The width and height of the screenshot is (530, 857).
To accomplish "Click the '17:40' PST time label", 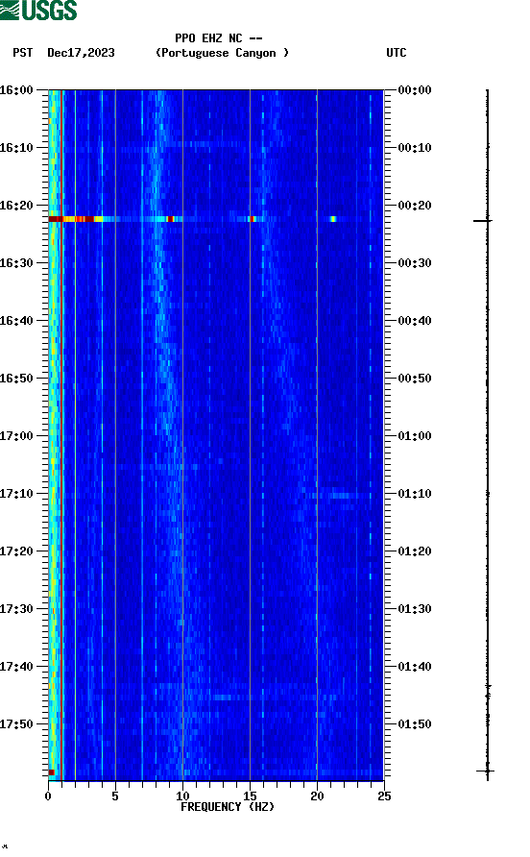I will 16,667.
